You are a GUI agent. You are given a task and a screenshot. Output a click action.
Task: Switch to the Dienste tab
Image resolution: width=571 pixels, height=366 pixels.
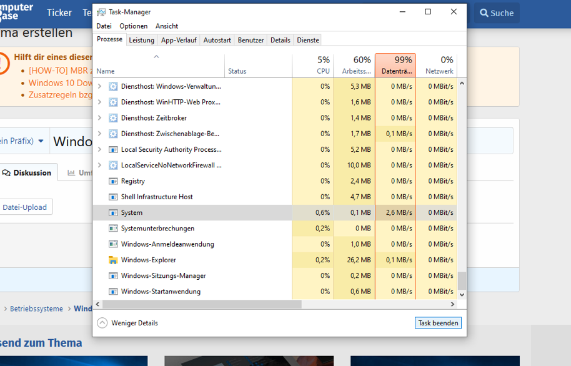(x=308, y=40)
